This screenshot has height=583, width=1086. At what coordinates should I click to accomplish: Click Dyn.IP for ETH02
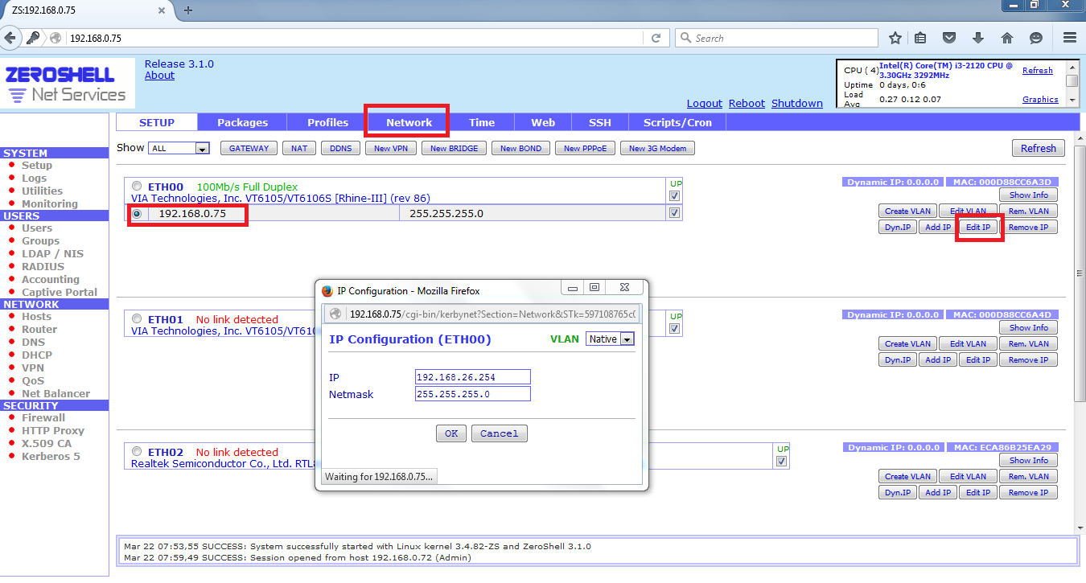coord(898,492)
